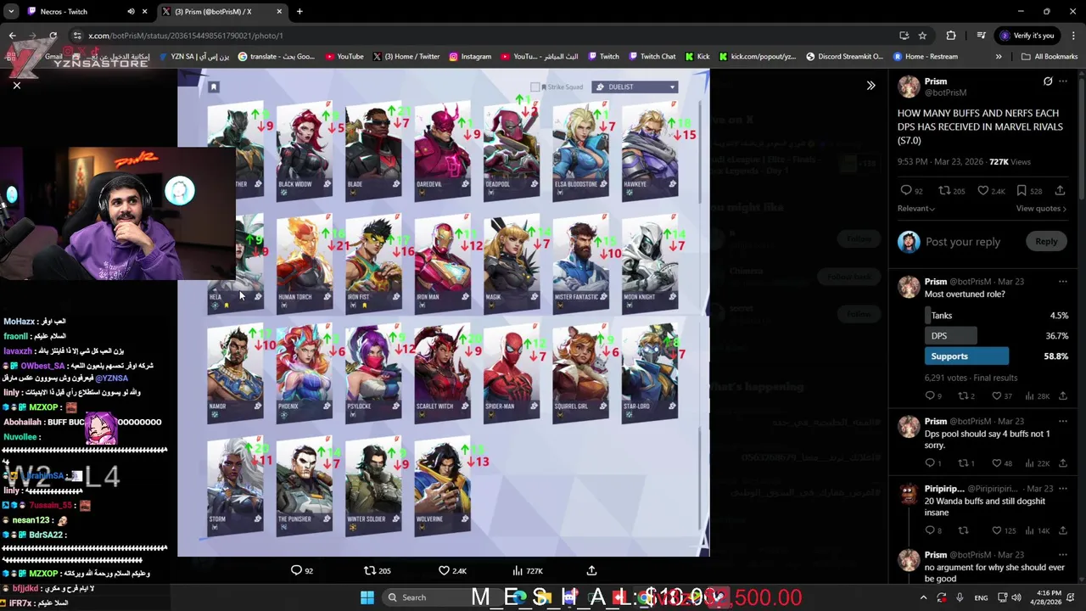Share icon below the photo
Screen dimensions: 1086x611
591,571
